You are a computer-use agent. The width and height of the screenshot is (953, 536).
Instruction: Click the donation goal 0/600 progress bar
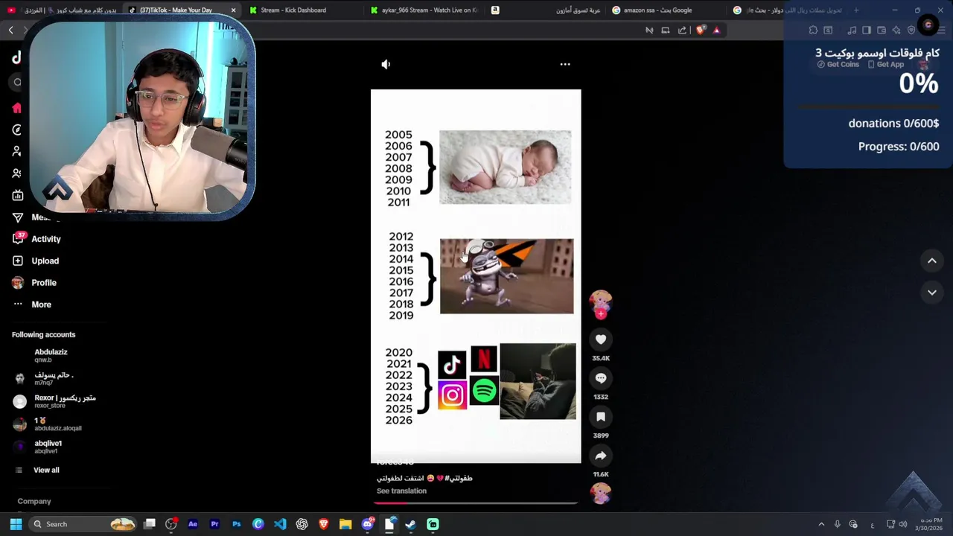pyautogui.click(x=868, y=107)
